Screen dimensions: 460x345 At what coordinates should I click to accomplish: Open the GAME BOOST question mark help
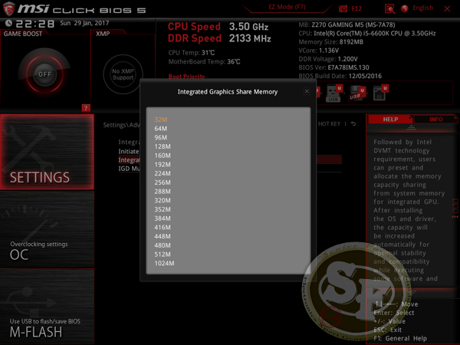86,108
